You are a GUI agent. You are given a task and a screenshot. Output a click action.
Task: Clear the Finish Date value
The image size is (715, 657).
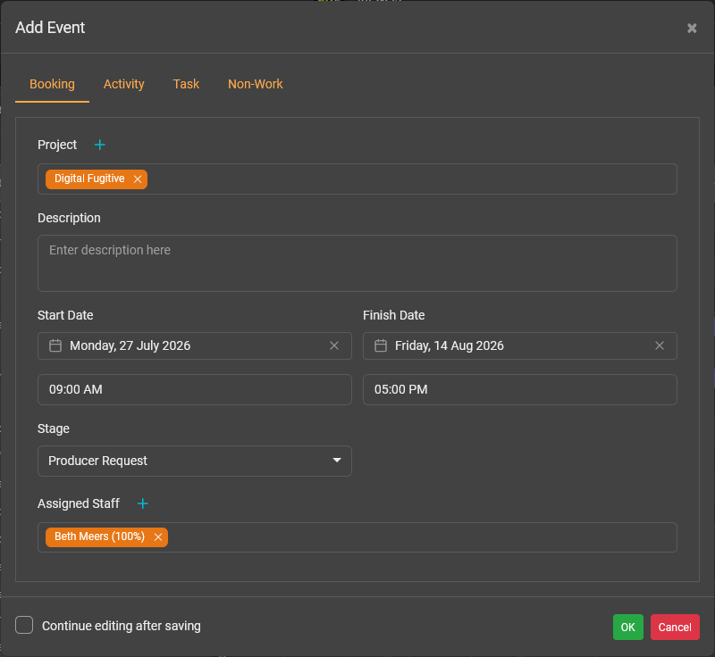(660, 345)
